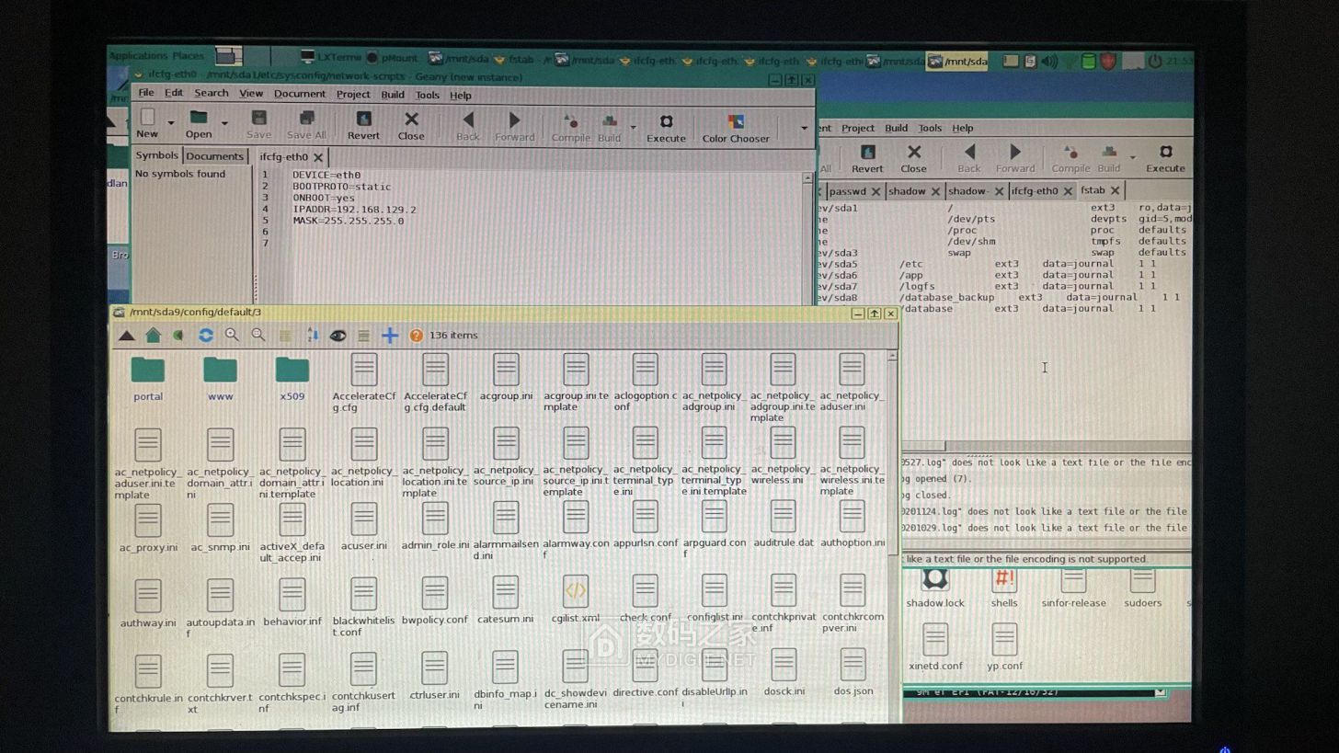Open the View menu
The width and height of the screenshot is (1339, 753).
251,93
